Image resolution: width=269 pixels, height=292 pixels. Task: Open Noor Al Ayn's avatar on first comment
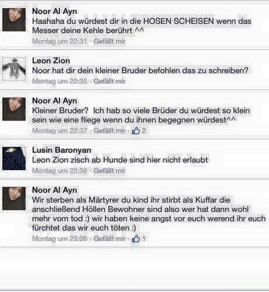click(14, 20)
